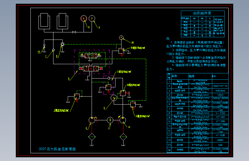The height and width of the screenshot is (161, 249).
Task: Click the filter diamond below pump 2
Action: click(x=92, y=137)
